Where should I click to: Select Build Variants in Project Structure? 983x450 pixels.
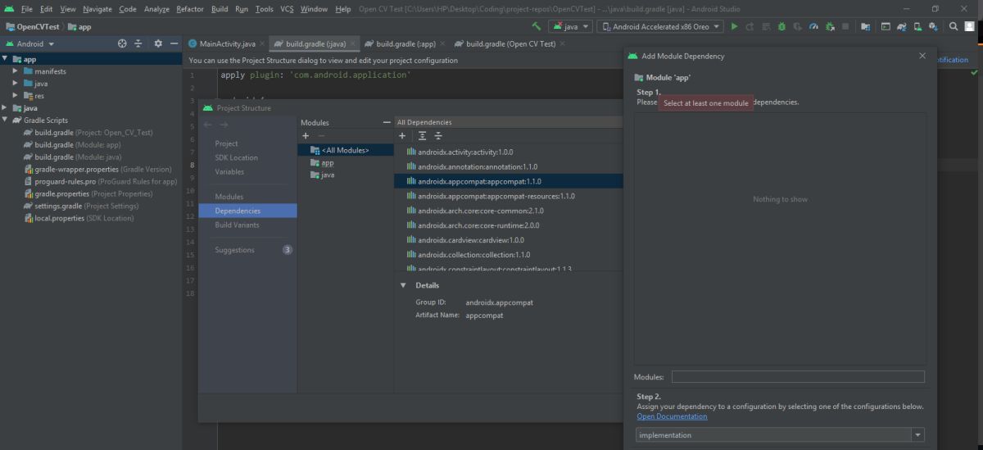coord(237,225)
